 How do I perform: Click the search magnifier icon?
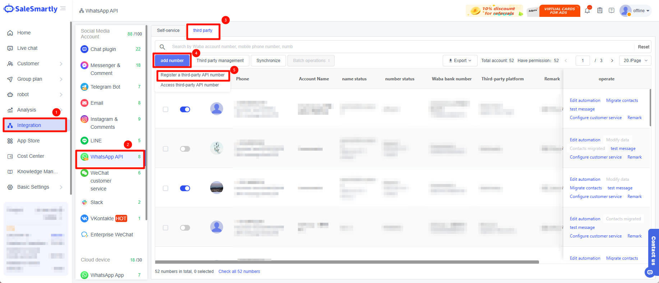click(162, 47)
